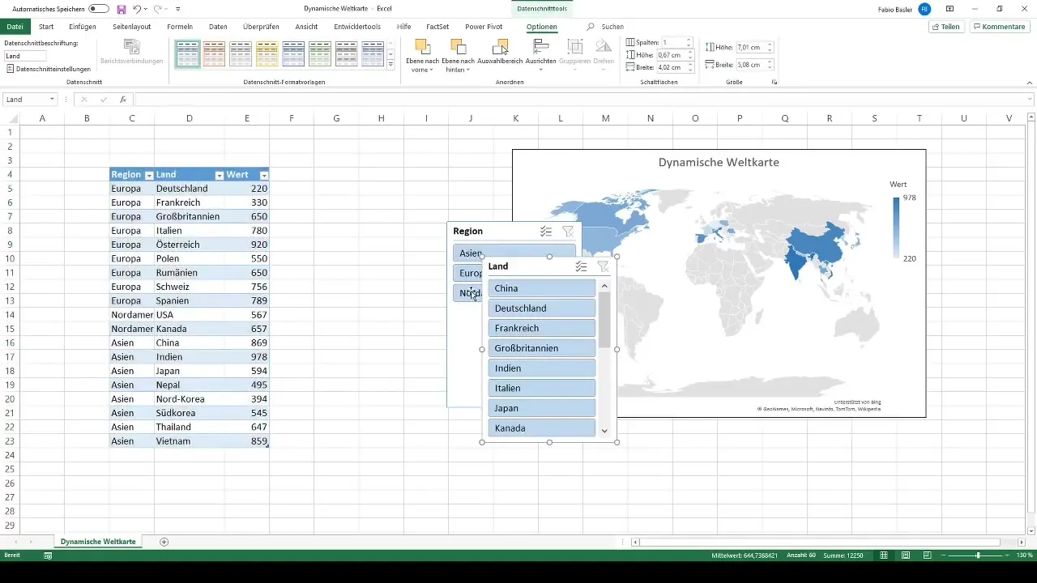Image resolution: width=1037 pixels, height=583 pixels.
Task: Select the green slicer style
Action: pos(320,53)
